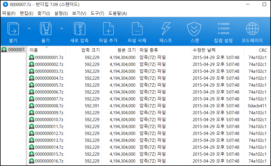This screenshot has width=271, height=166.
Task: Click the 7z icon of 0000000006.7z
Action: pyautogui.click(x=31, y=92)
